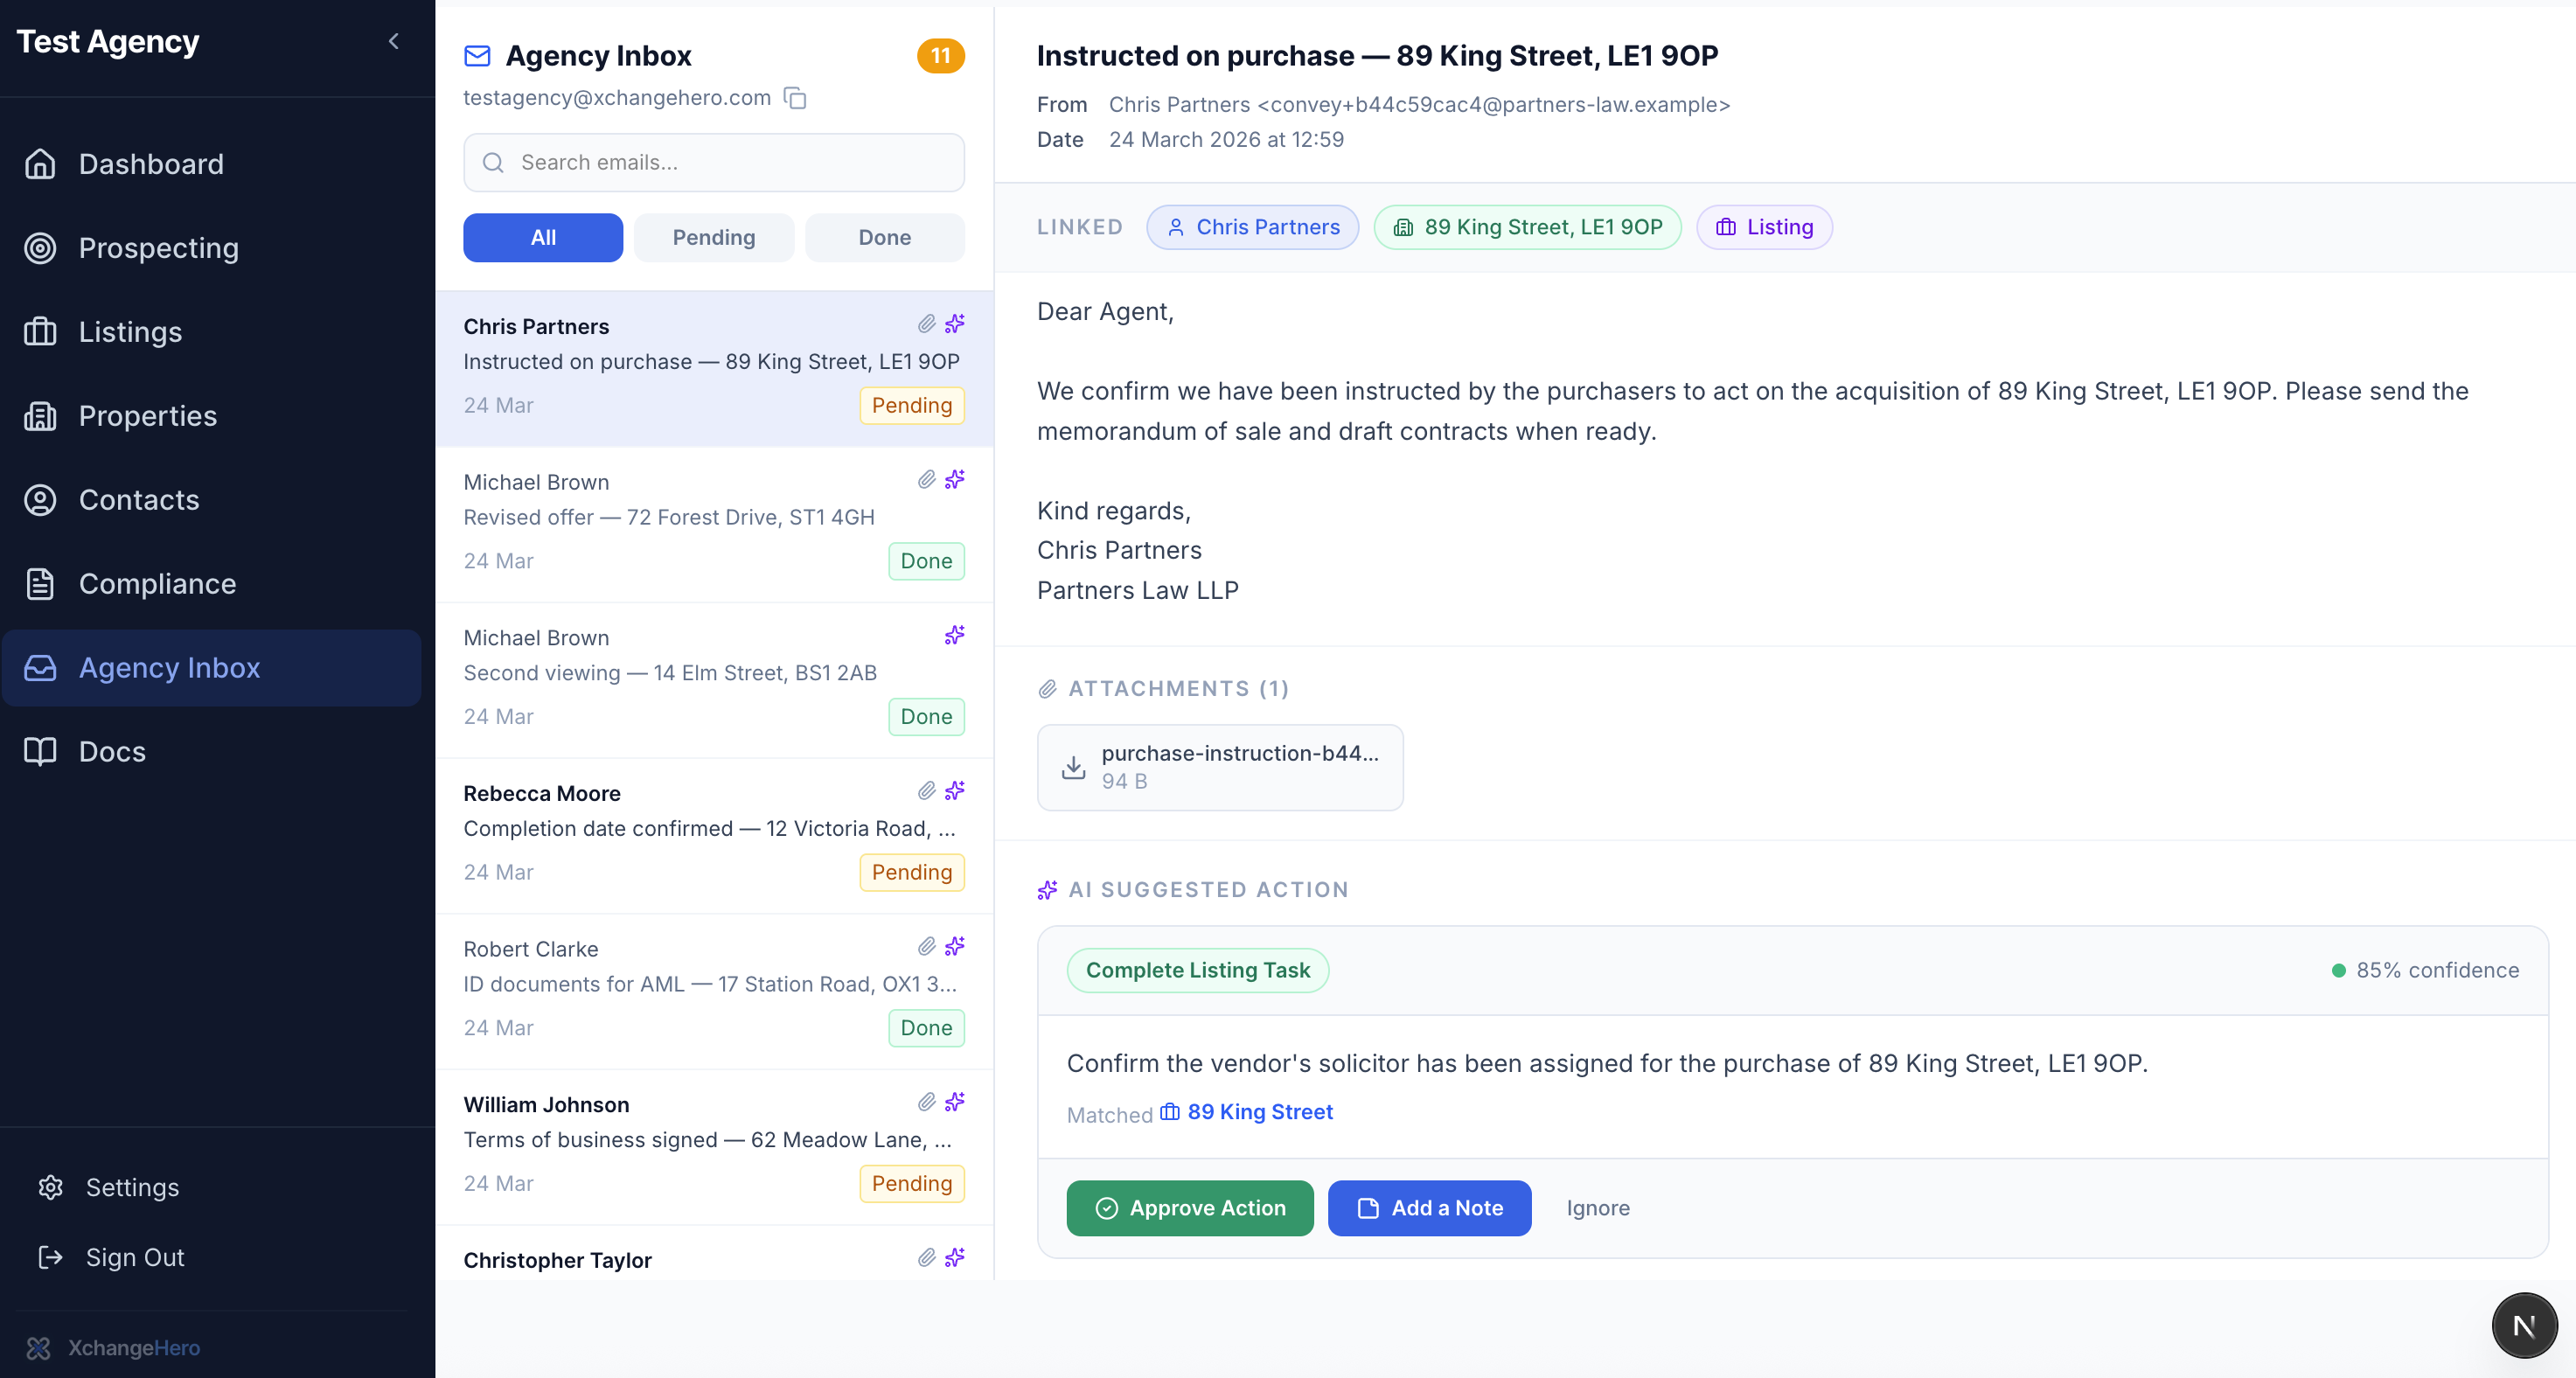2576x1378 pixels.
Task: Click AI sparkle icon on Michael Brown viewing email
Action: tap(954, 635)
